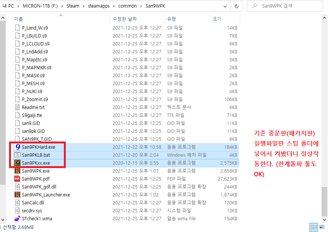The image size is (328, 232).
Task: Click the SanCalc.dll file icon
Action: 17,202
